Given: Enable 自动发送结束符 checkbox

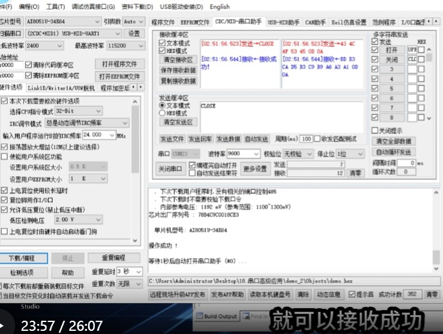Looking at the screenshot, I should tap(192, 173).
